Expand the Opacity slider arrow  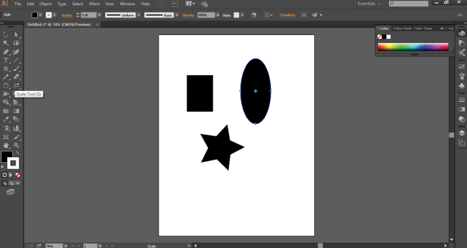point(218,15)
